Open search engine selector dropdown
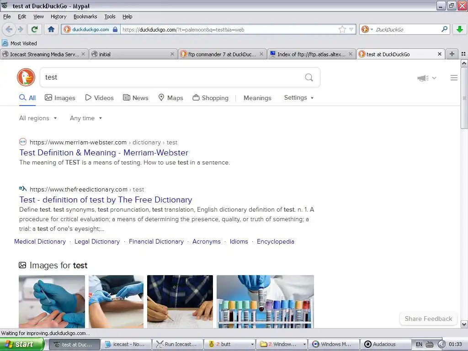 click(x=367, y=29)
